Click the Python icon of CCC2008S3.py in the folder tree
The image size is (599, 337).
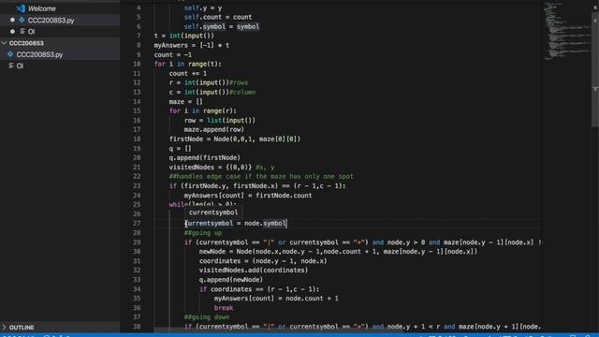[10, 54]
